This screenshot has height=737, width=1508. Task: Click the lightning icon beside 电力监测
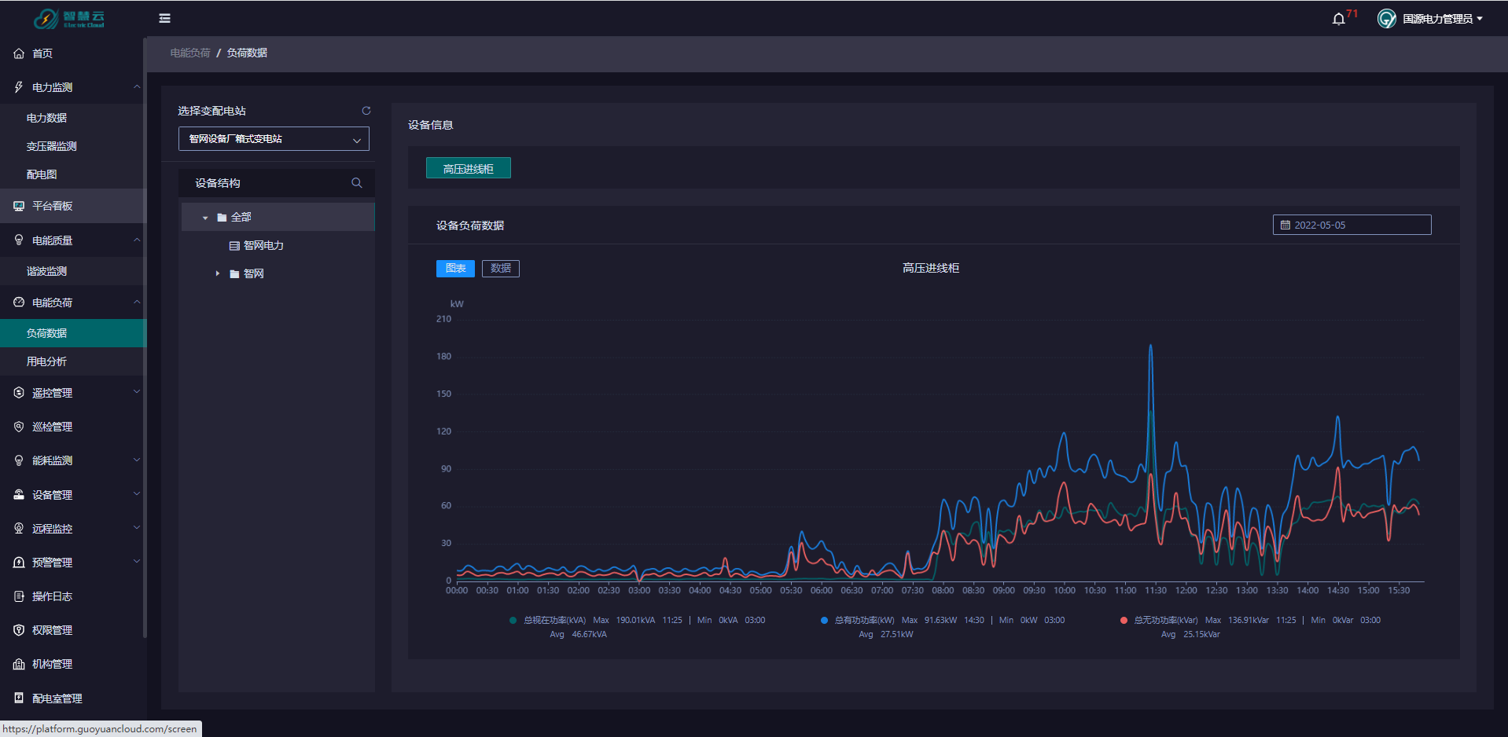point(19,87)
